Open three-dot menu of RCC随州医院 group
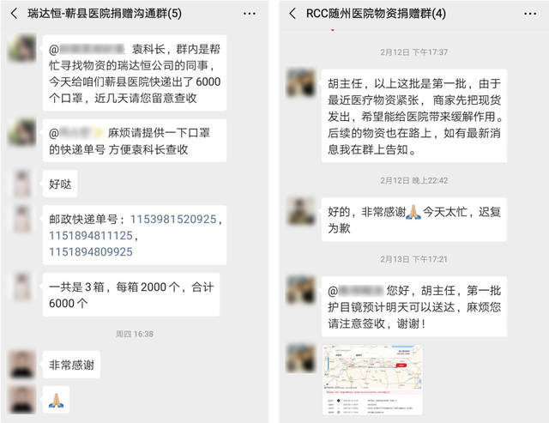The width and height of the screenshot is (549, 423). [530, 14]
